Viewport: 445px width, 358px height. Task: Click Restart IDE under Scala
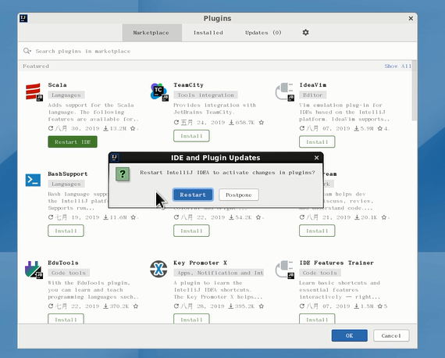(73, 141)
